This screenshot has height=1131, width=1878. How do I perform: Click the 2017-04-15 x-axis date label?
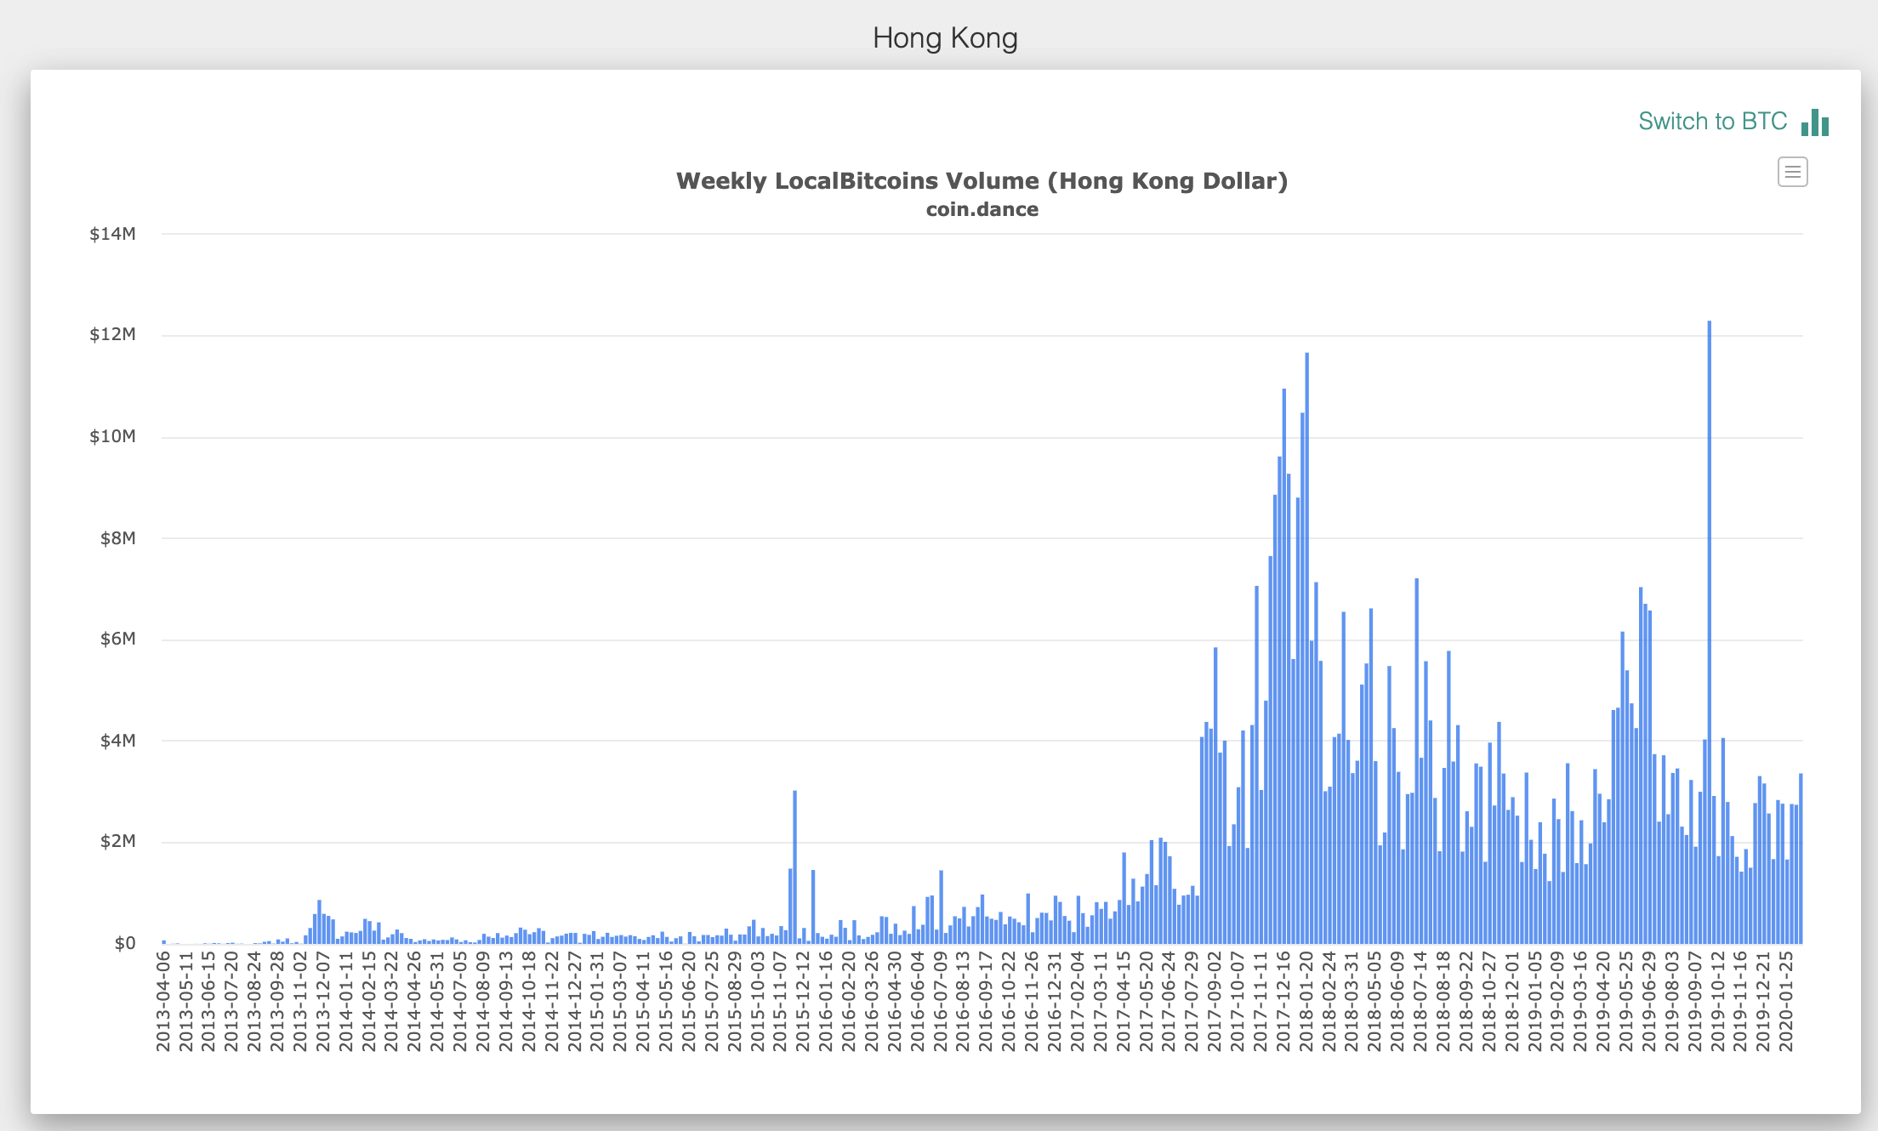coord(1124,1002)
